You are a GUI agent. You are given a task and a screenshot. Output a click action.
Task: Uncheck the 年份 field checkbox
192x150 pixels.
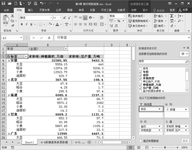(140, 72)
